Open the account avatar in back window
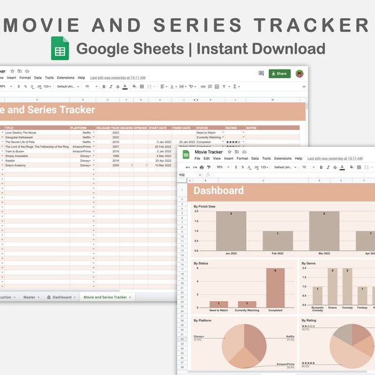The height and width of the screenshot is (375, 375). click(299, 74)
